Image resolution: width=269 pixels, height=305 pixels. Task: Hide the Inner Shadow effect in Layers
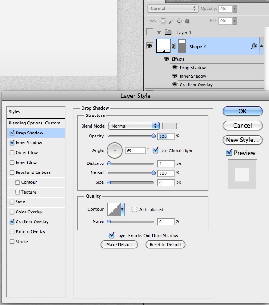click(175, 76)
